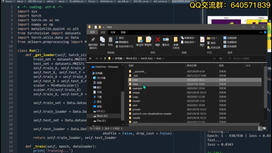
Task: Select OneDrive - Personal in nav pane
Action: [x=105, y=67]
